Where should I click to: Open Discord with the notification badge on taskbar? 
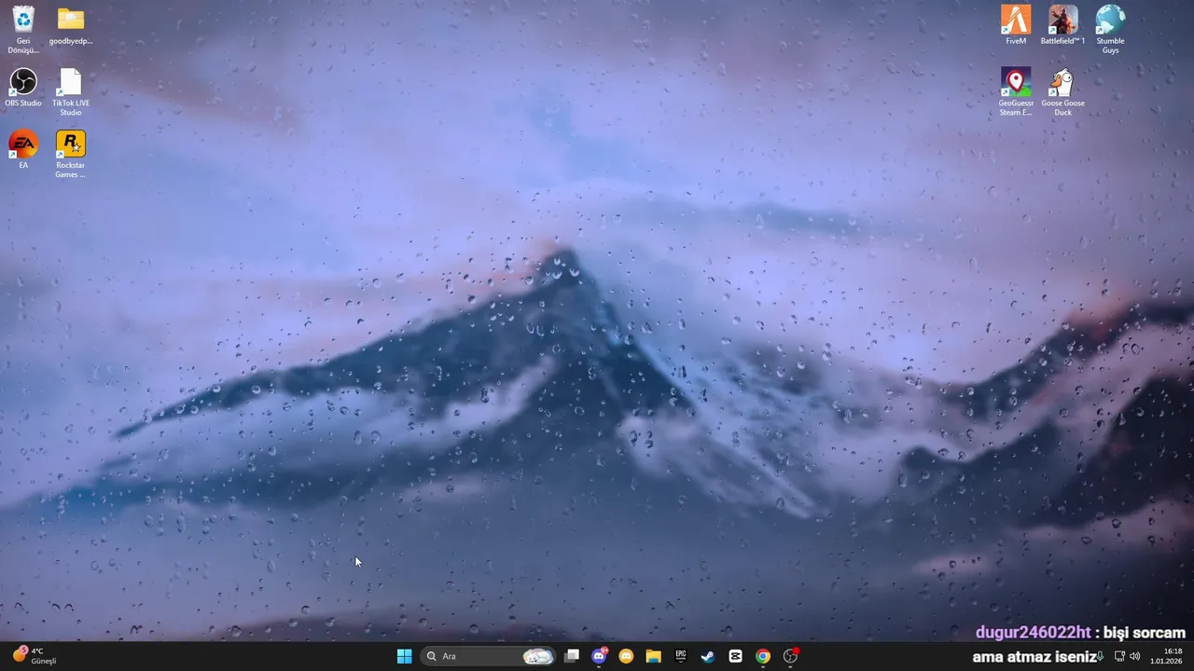point(599,656)
